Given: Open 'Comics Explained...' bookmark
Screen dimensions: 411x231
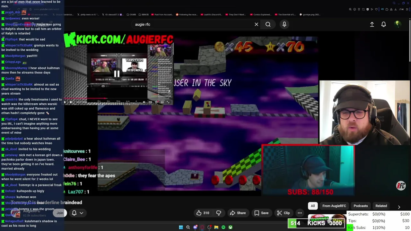Looking at the screenshot, I should click(260, 14).
